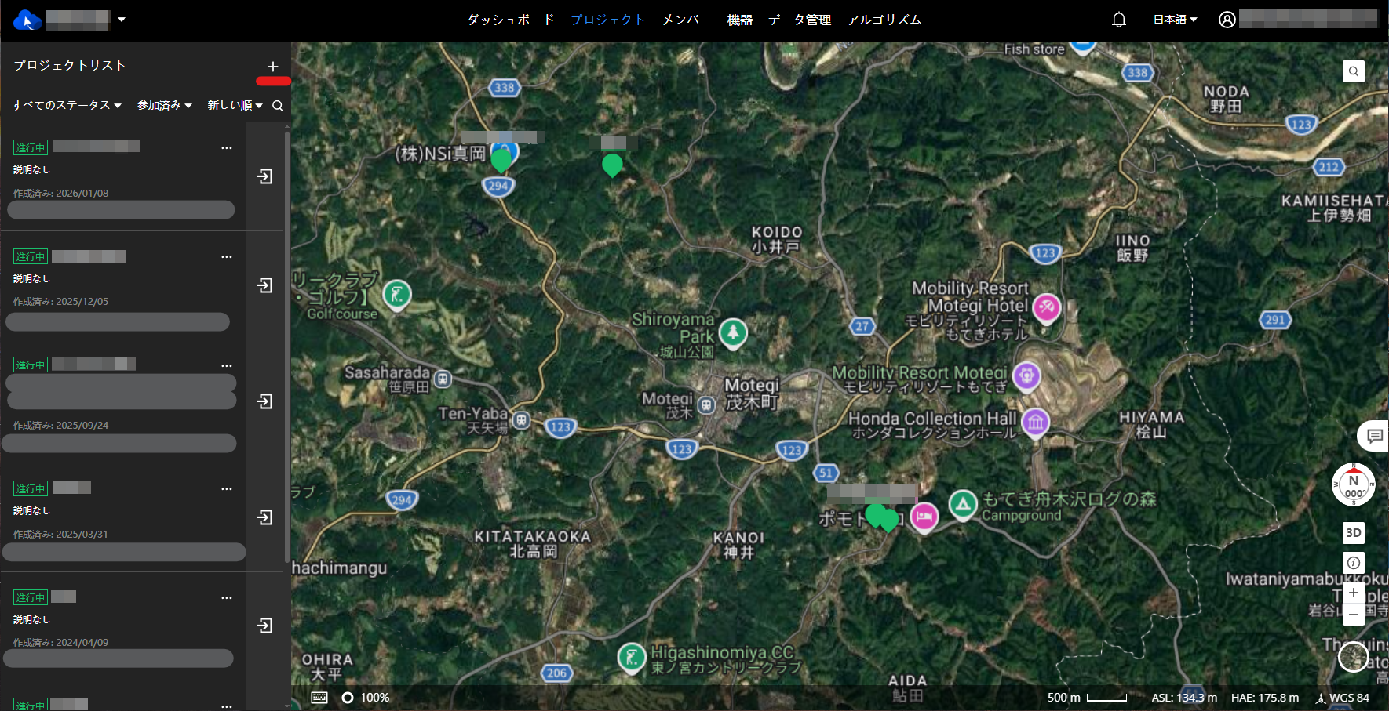Add a new project with plus icon

(x=273, y=67)
